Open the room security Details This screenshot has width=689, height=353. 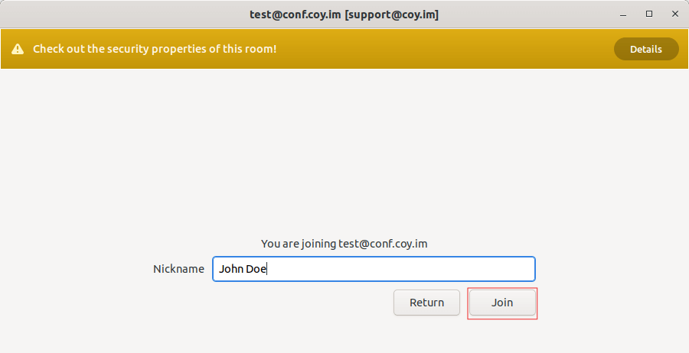click(645, 49)
